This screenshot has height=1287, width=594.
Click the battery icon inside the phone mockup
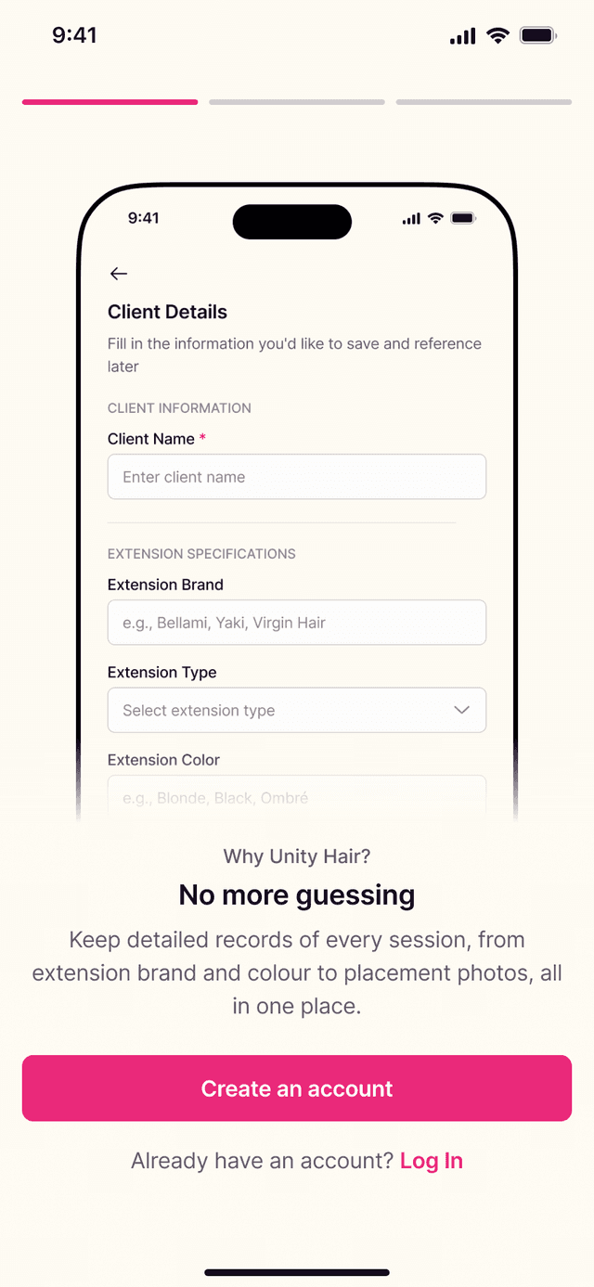point(463,219)
